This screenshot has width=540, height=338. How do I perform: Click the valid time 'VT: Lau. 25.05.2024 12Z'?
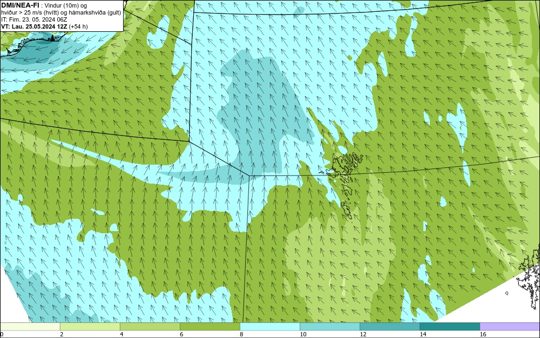click(x=34, y=26)
